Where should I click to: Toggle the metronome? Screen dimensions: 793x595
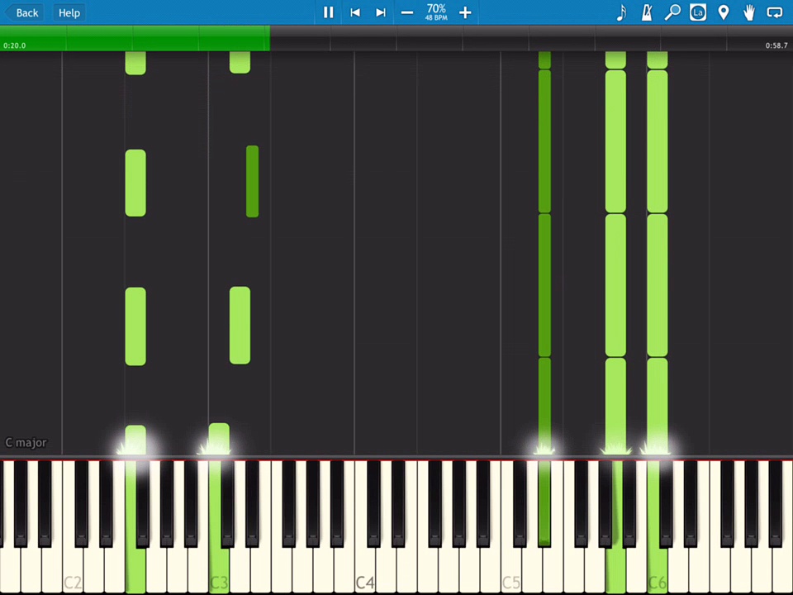(648, 12)
